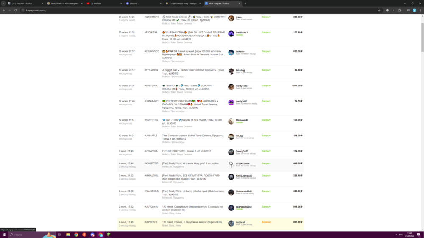Open order #VXKS9TQB
The image size is (424, 238).
point(151,163)
